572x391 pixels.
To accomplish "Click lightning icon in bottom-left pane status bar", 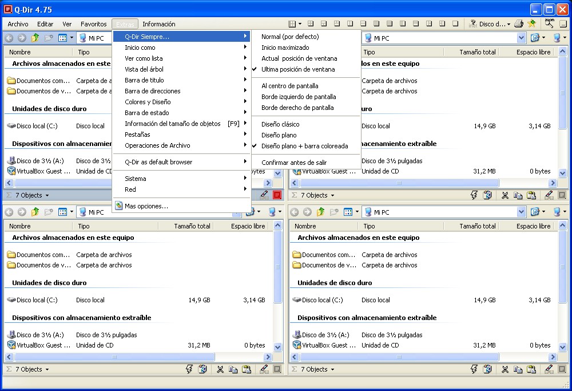I will coord(189,369).
